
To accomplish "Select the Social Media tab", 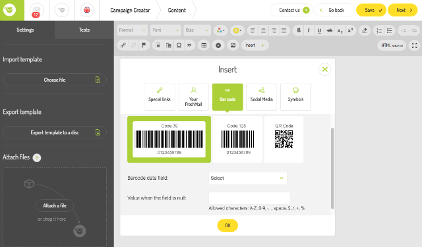I will (x=261, y=97).
